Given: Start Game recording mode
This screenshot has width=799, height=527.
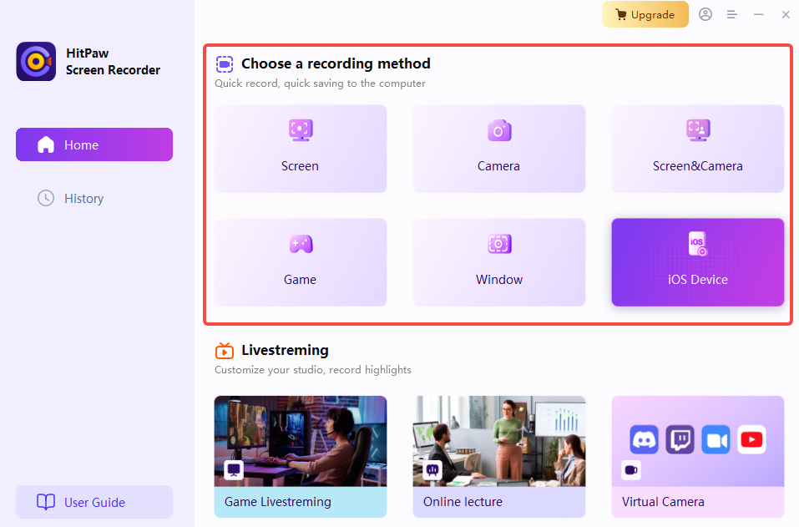Looking at the screenshot, I should [300, 262].
